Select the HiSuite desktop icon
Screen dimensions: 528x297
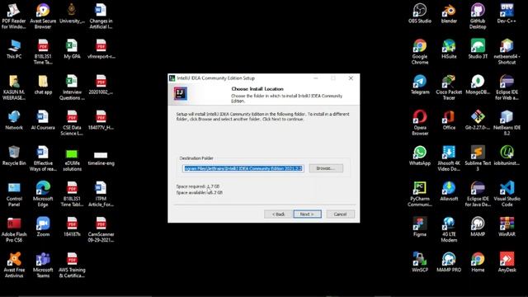[449, 49]
